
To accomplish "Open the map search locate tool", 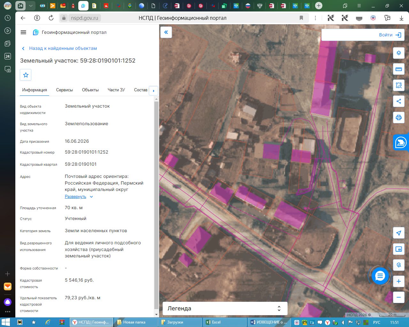I will coord(399,265).
